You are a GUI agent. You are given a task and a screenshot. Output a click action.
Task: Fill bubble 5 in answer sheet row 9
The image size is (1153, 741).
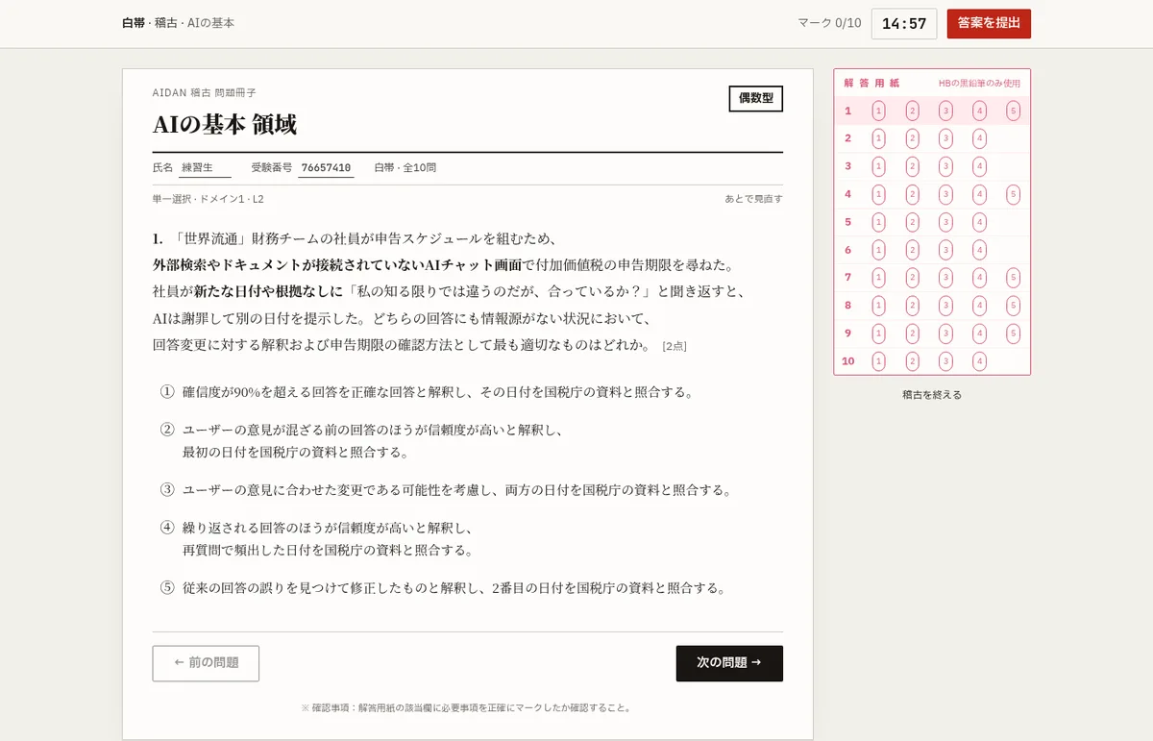[x=1013, y=333]
